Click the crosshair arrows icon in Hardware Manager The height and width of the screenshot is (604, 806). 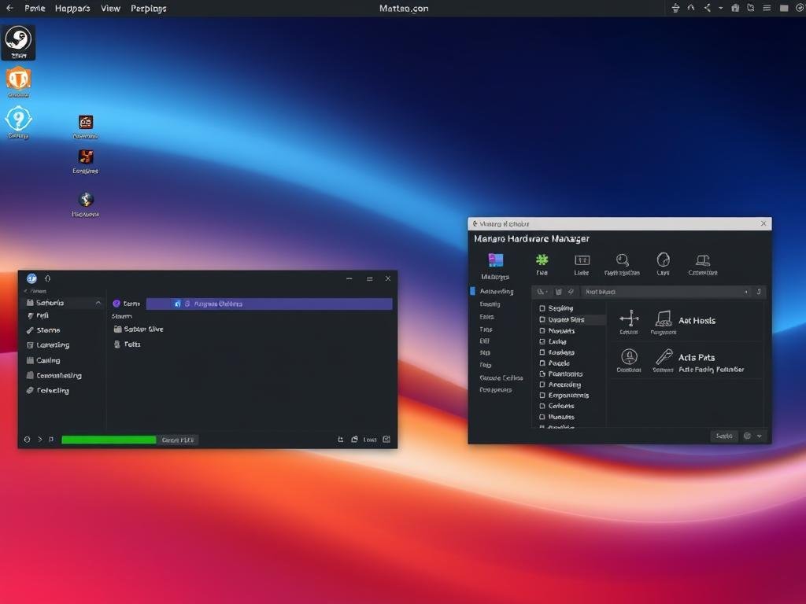(x=629, y=319)
